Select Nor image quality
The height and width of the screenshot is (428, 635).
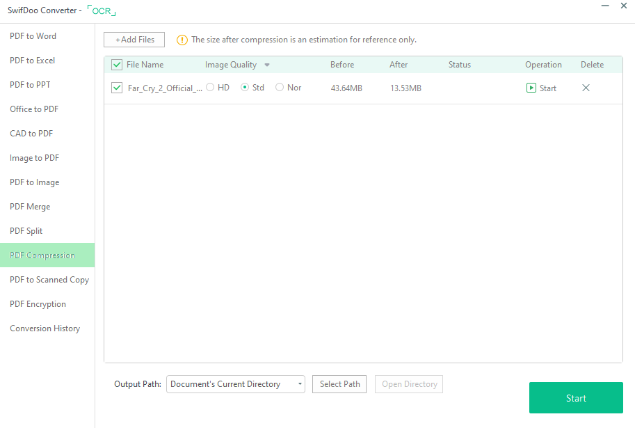click(x=280, y=87)
